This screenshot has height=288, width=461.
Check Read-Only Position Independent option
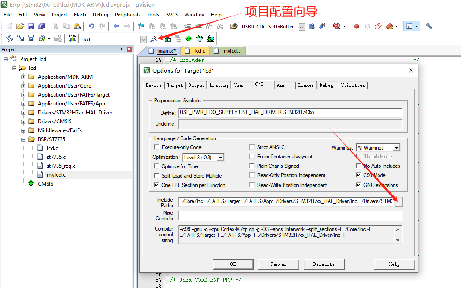pos(252,175)
